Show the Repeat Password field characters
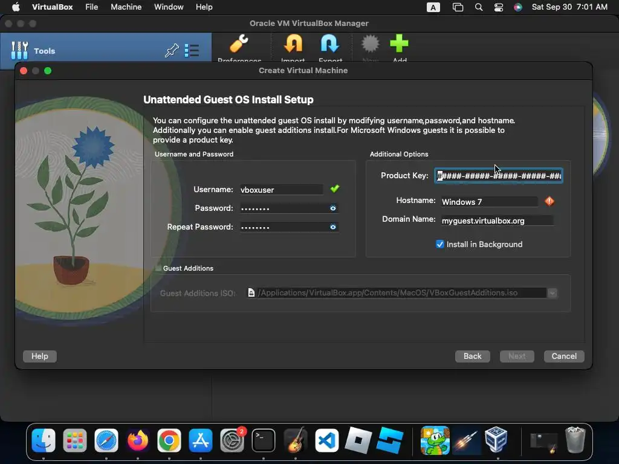This screenshot has height=464, width=619. tap(333, 227)
